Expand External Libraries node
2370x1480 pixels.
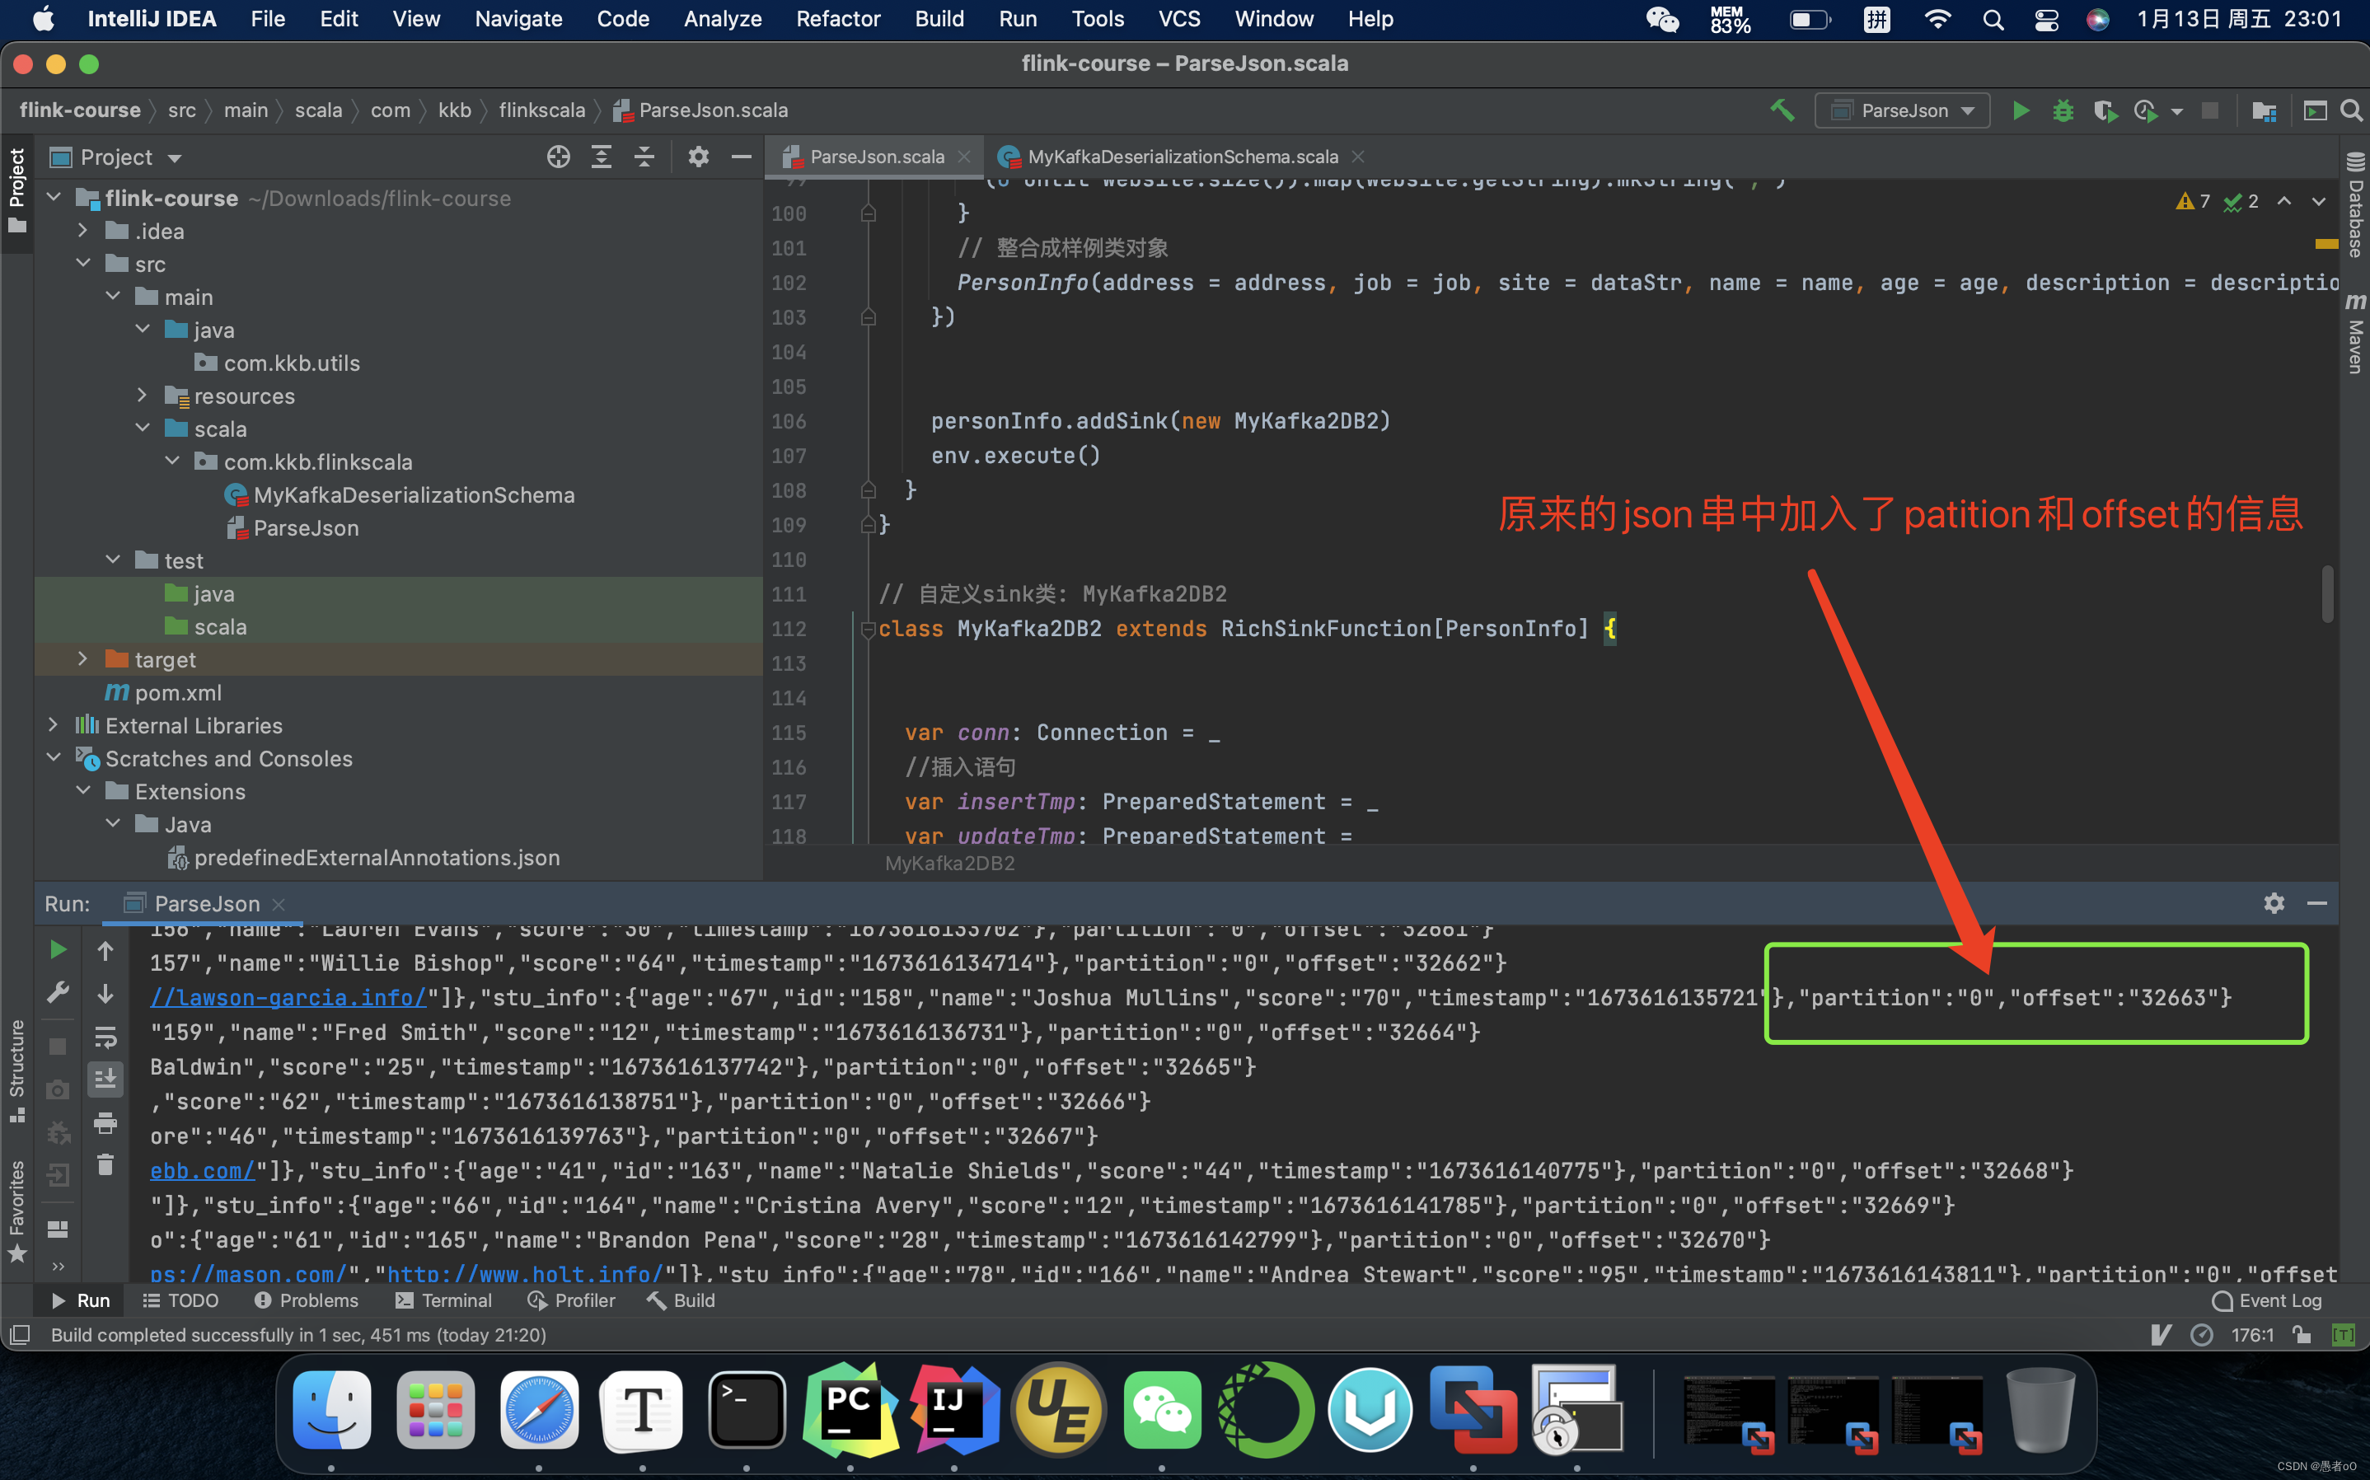pyautogui.click(x=53, y=725)
